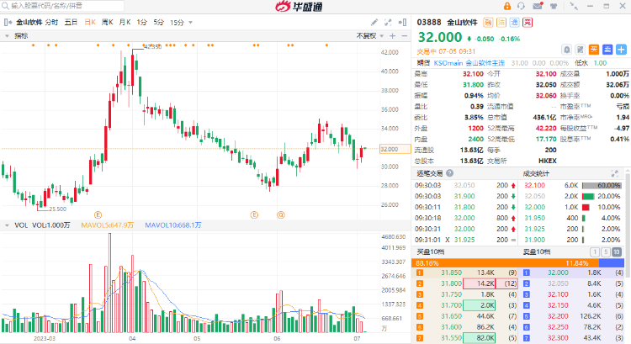This screenshot has height=344, width=631.
Task: Switch to 1分 one-minute chart
Action: [141, 22]
